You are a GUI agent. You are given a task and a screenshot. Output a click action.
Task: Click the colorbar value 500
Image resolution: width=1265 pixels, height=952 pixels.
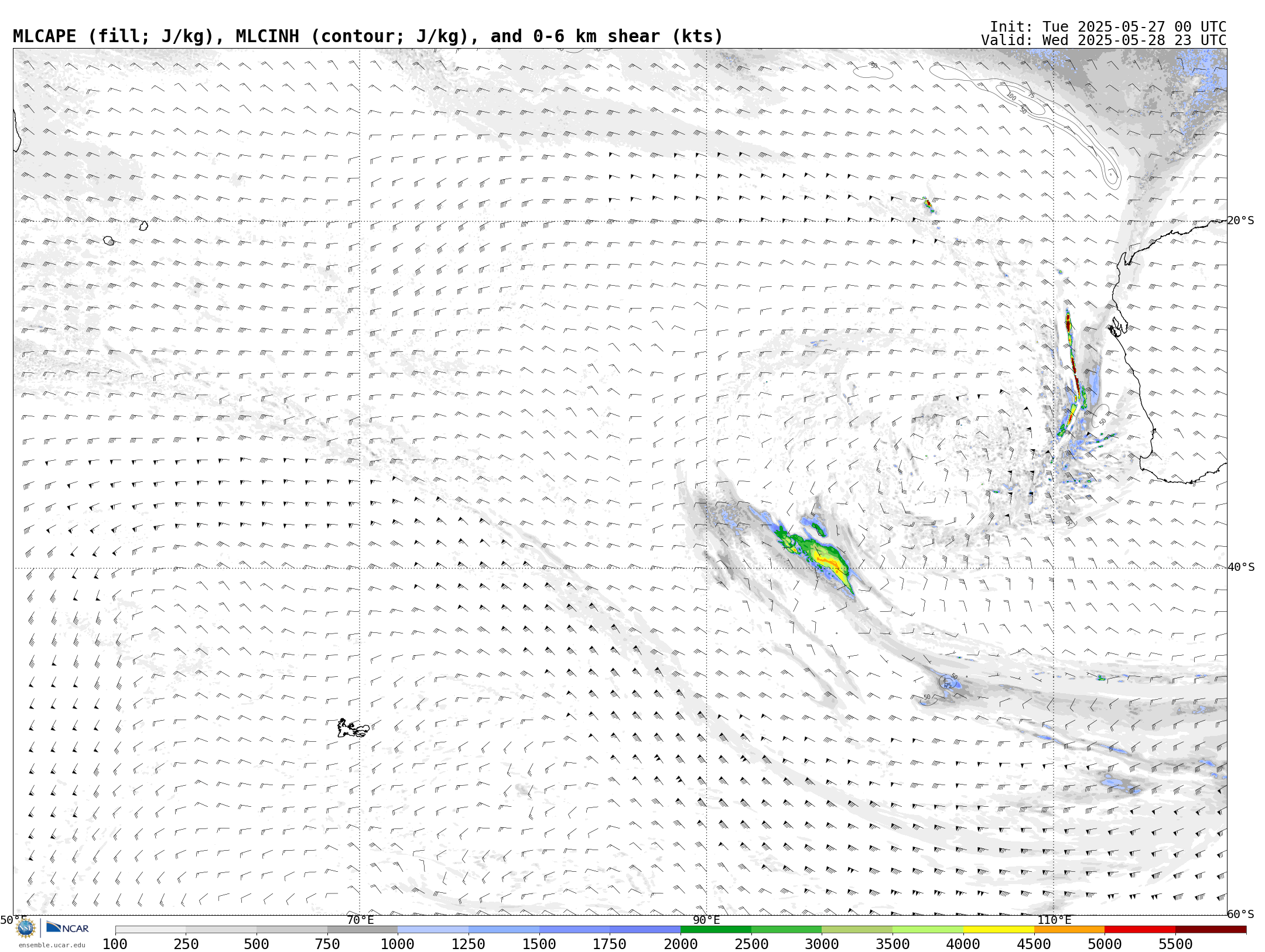[x=257, y=944]
